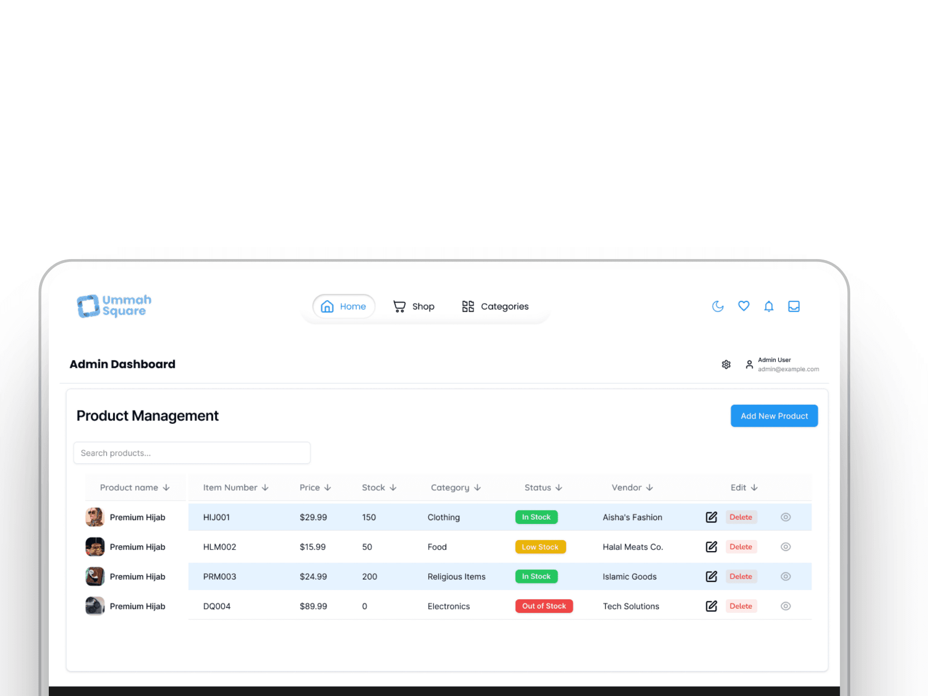Toggle dark mode with the moon icon
The width and height of the screenshot is (928, 696).
[718, 306]
